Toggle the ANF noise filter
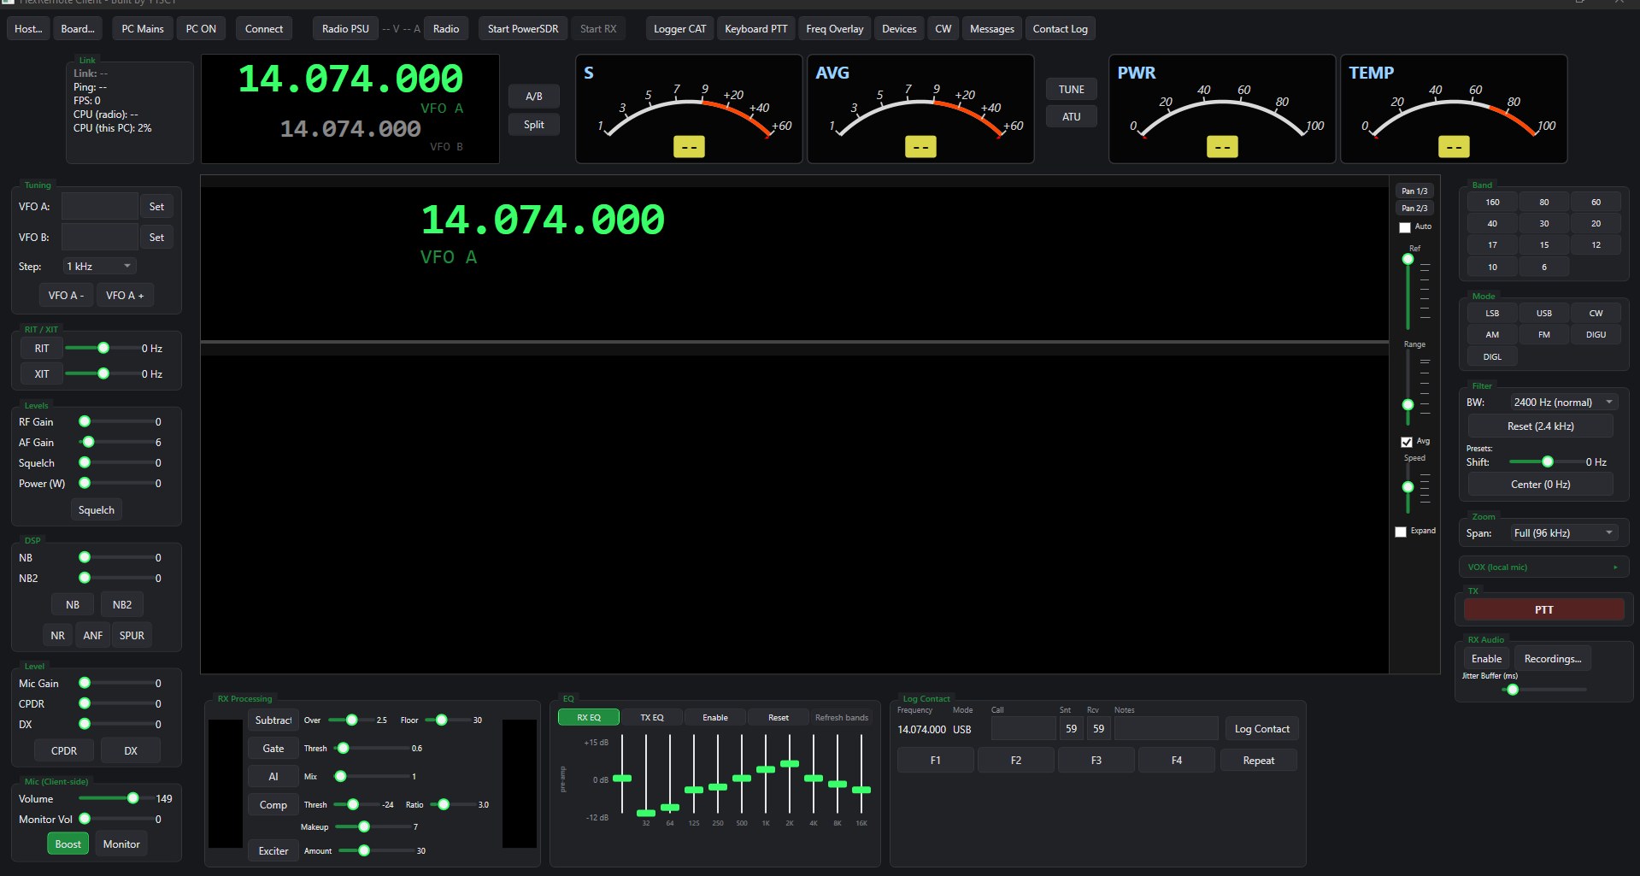This screenshot has width=1640, height=876. coord(92,636)
